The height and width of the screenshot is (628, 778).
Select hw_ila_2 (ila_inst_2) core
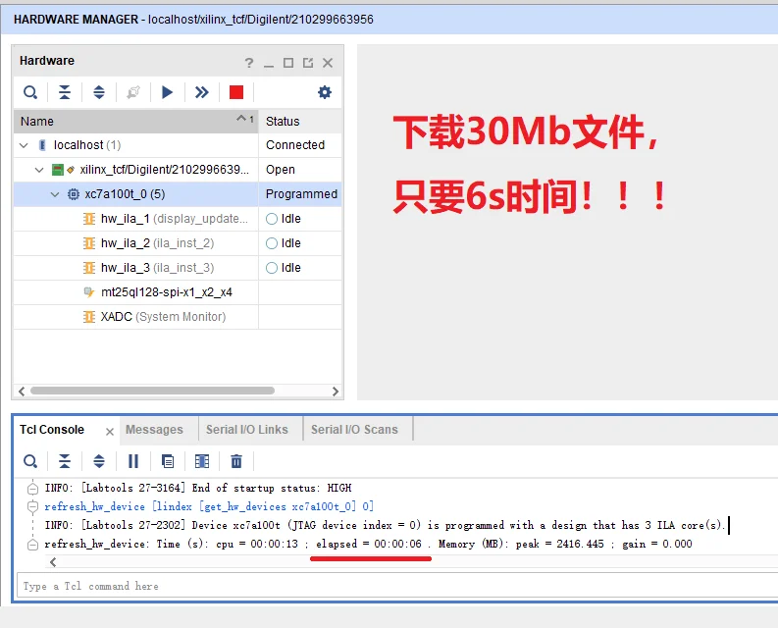coord(178,243)
